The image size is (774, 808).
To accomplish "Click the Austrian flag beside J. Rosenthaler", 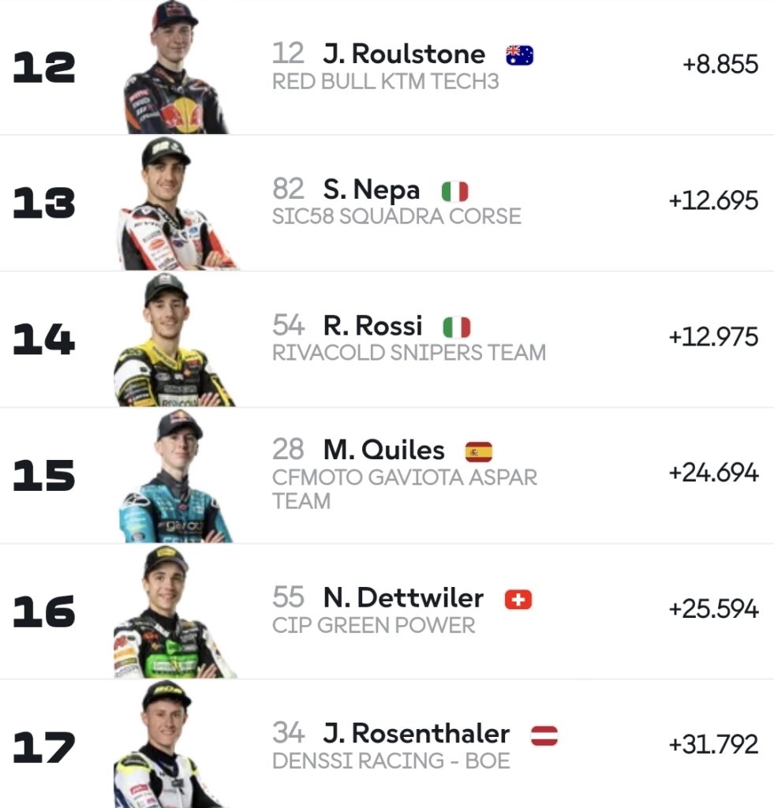I will 544,735.
